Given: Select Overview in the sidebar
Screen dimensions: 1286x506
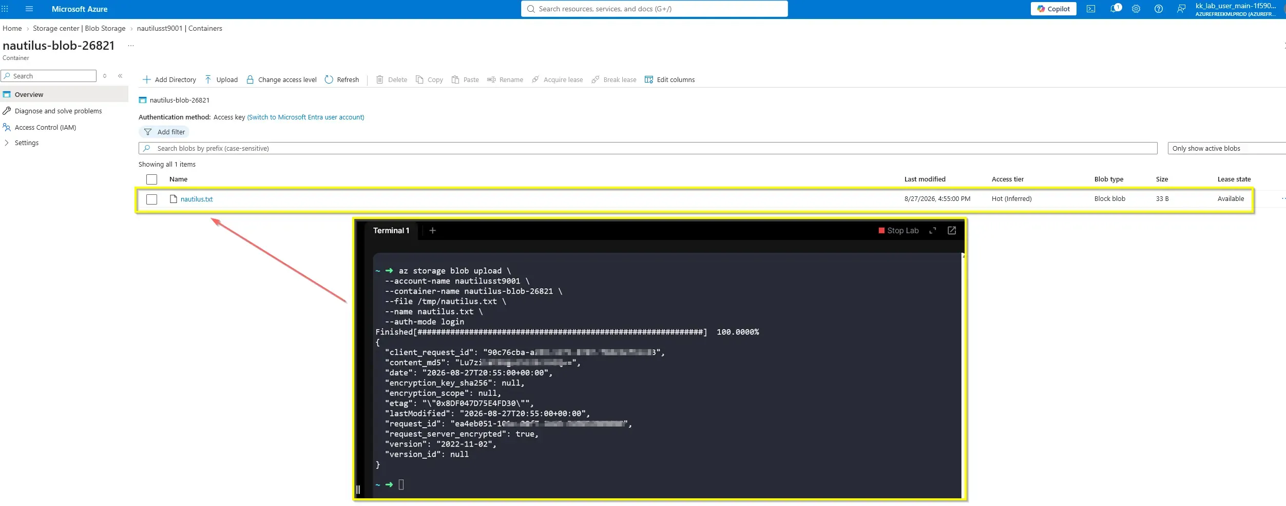Looking at the screenshot, I should coord(64,94).
